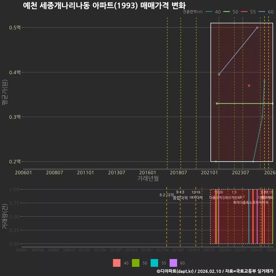Image resolution: width=276 pixels, height=276 pixels.
Task: Click the leftmost 40㎡ point at 0.2억
Action: (x=216, y=162)
